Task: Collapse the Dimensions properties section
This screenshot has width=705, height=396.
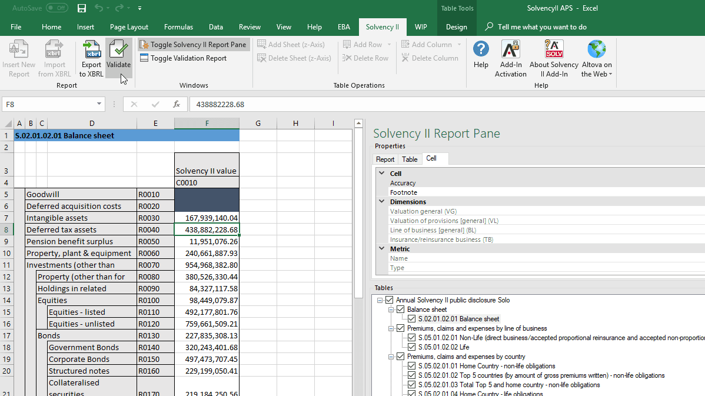Action: coord(382,201)
